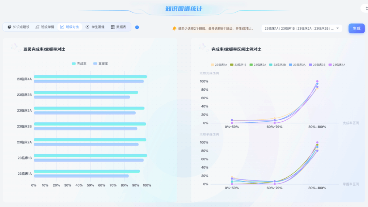Toggle 掌握率 series in bar chart legend

tap(101, 64)
